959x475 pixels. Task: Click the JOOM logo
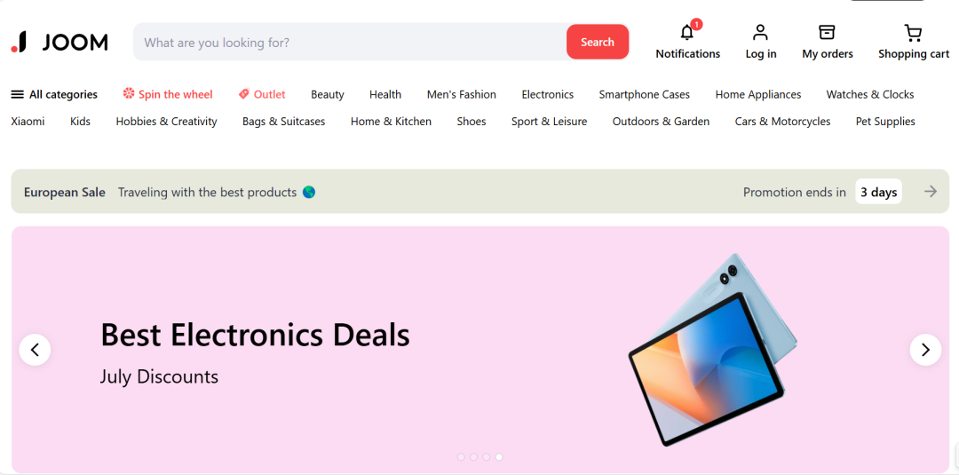pyautogui.click(x=59, y=43)
